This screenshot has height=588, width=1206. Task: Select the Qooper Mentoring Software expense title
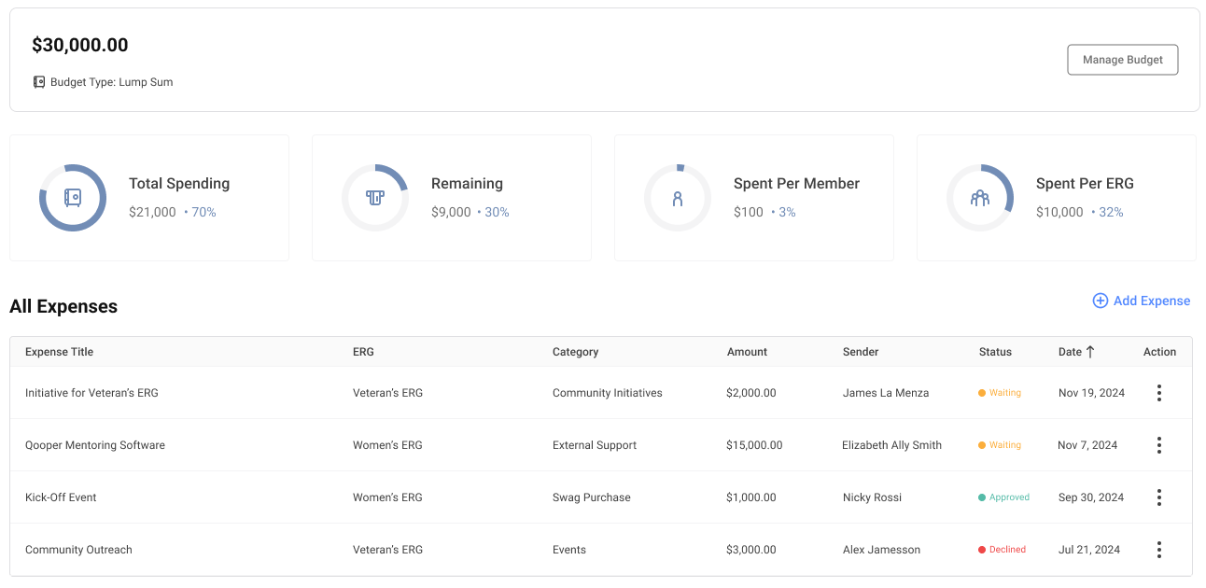click(x=95, y=445)
